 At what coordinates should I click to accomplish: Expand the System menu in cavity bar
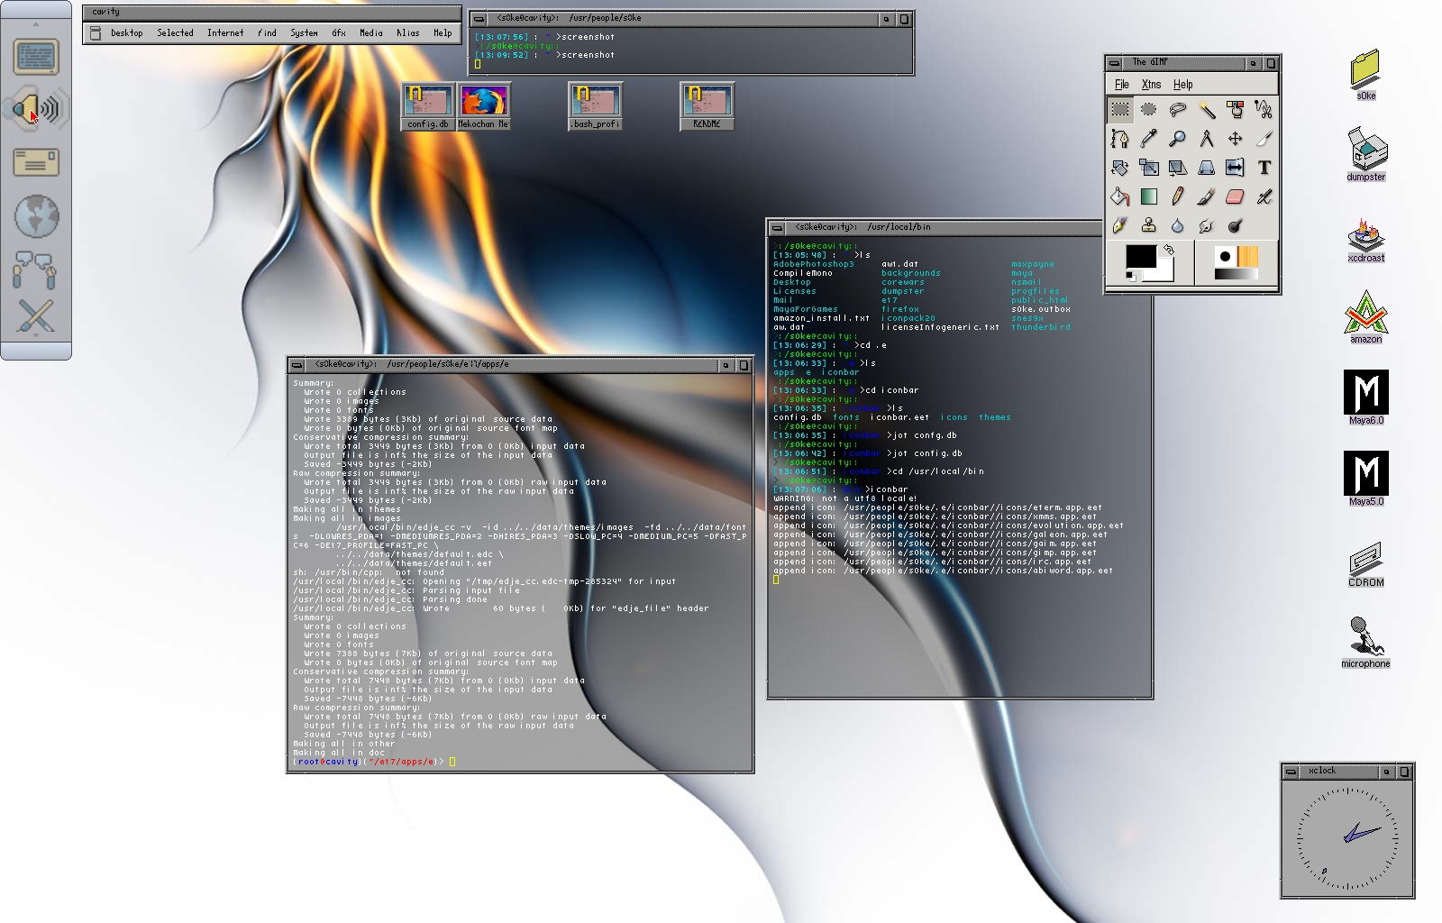coord(303,33)
